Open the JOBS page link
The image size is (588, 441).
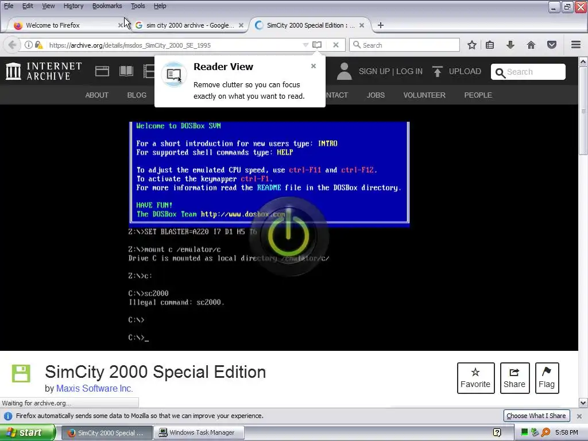coord(376,95)
